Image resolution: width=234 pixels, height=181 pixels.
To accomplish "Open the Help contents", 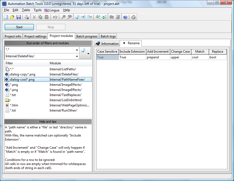I will [x=125, y=17].
